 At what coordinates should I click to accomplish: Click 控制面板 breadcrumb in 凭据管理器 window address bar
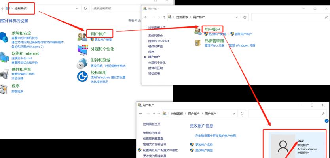pos(182,17)
